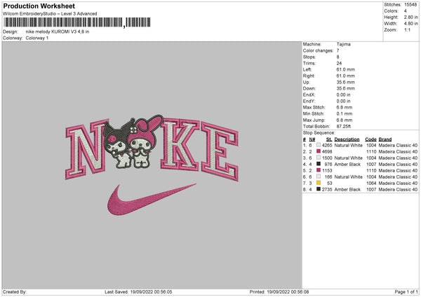The height and width of the screenshot is (297, 421).
Task: Click the Height value '2.80 in'
Action: pos(410,17)
